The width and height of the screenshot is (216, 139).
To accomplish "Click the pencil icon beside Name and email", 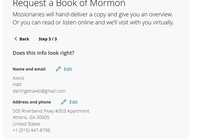I will coord(58,69).
